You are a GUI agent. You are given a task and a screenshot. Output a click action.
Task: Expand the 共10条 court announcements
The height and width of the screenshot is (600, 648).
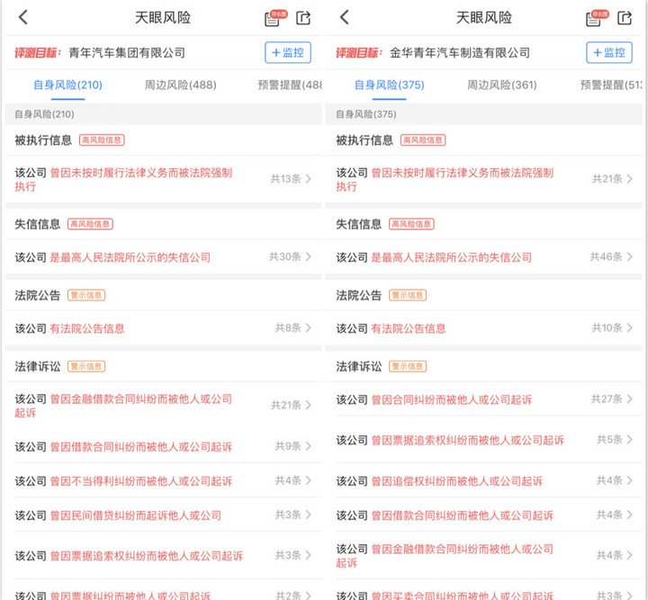point(612,327)
